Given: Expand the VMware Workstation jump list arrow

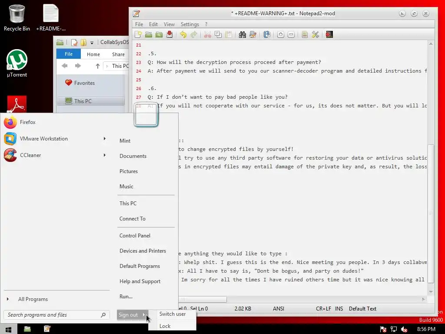Looking at the screenshot, I should 104,139.
